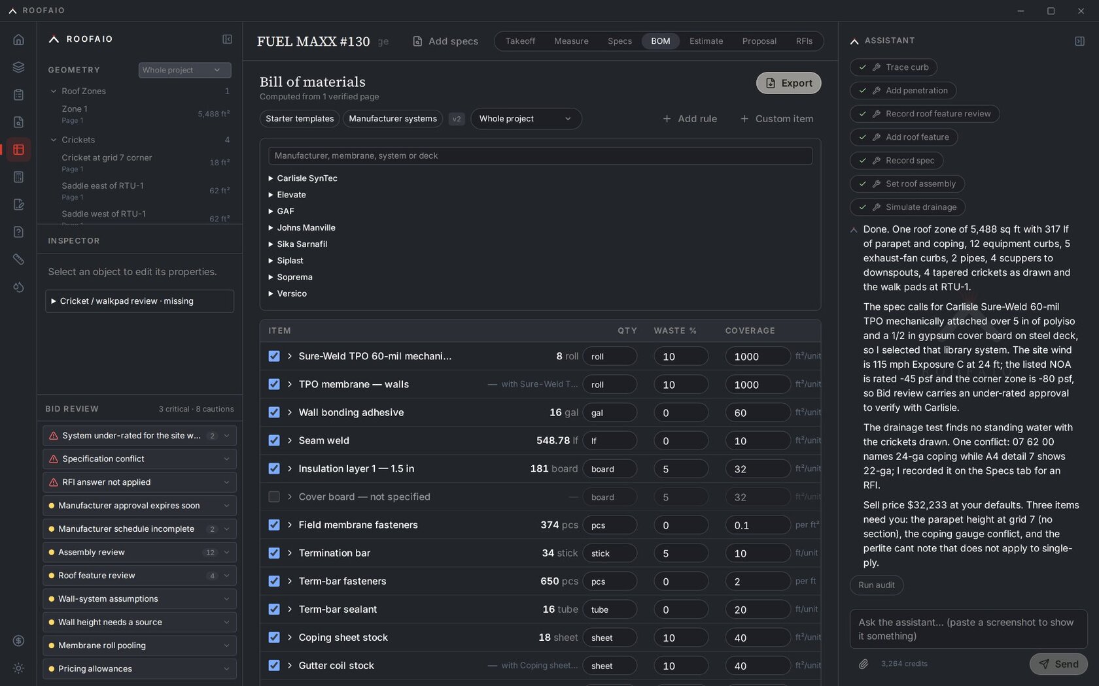Screen dimensions: 1099x686
Task: Uncheck the Coping sheet stock checkbox
Action: [274, 637]
